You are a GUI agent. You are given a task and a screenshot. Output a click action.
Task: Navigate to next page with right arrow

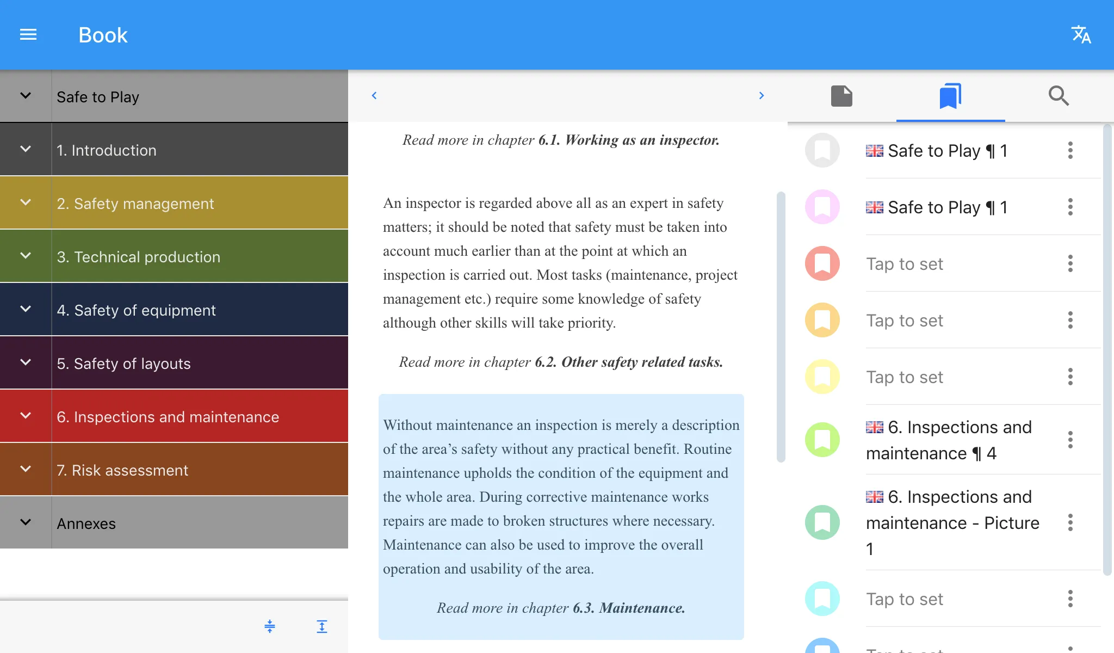point(762,95)
